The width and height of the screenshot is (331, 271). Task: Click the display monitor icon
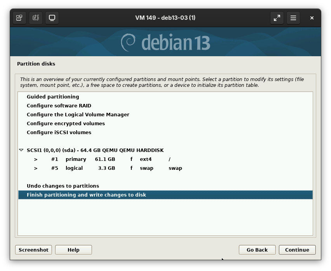52,18
